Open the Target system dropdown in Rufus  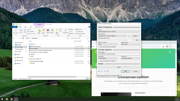point(130,44)
